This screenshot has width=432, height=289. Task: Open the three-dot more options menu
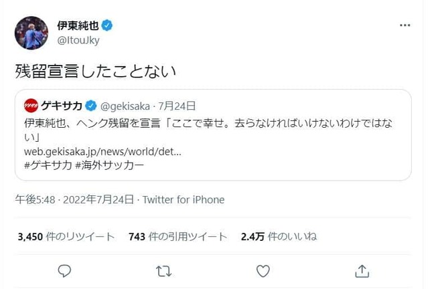coord(405,25)
